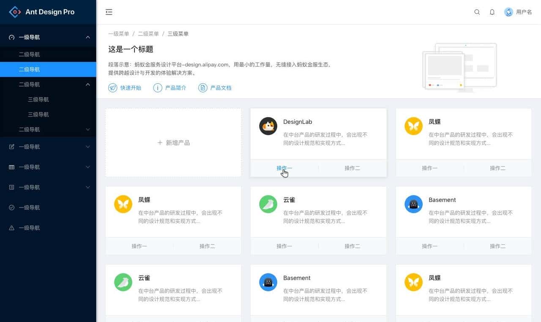Screen dimensions: 541x322
Task: Click the 用户名 avatar icon
Action: 508,12
